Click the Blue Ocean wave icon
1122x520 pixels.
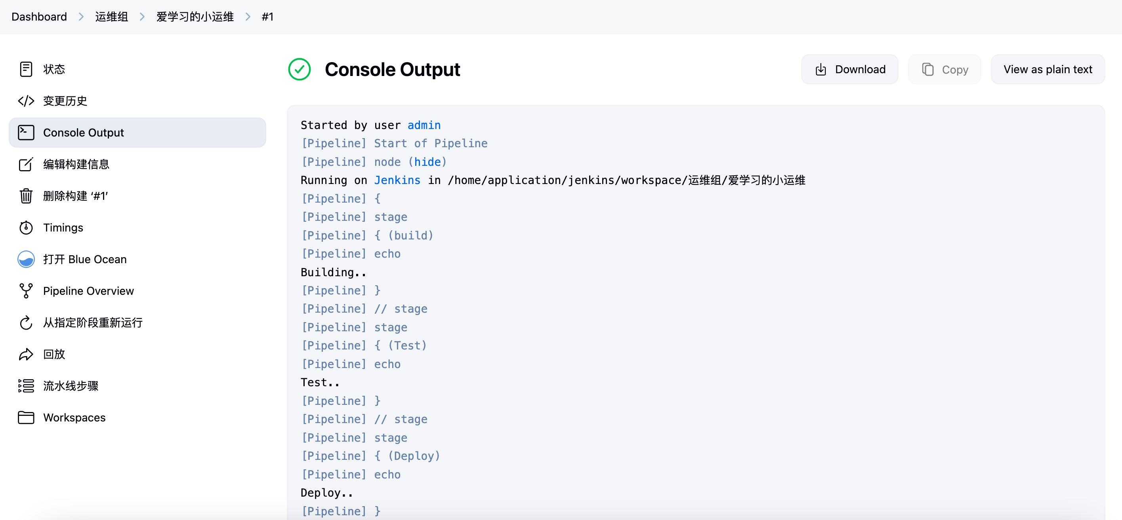[26, 259]
